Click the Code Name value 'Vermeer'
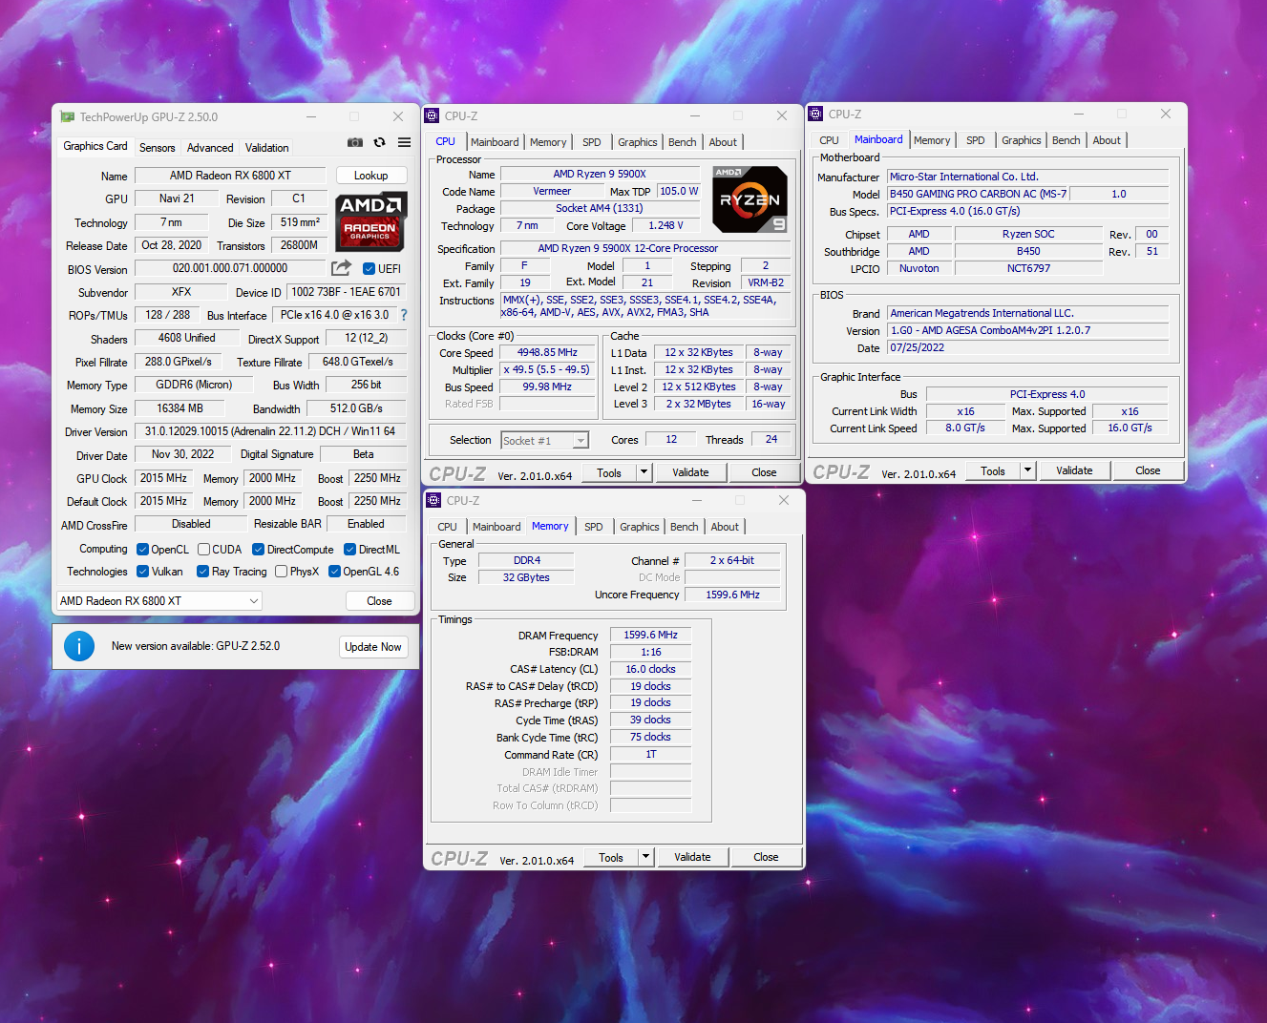 (552, 192)
